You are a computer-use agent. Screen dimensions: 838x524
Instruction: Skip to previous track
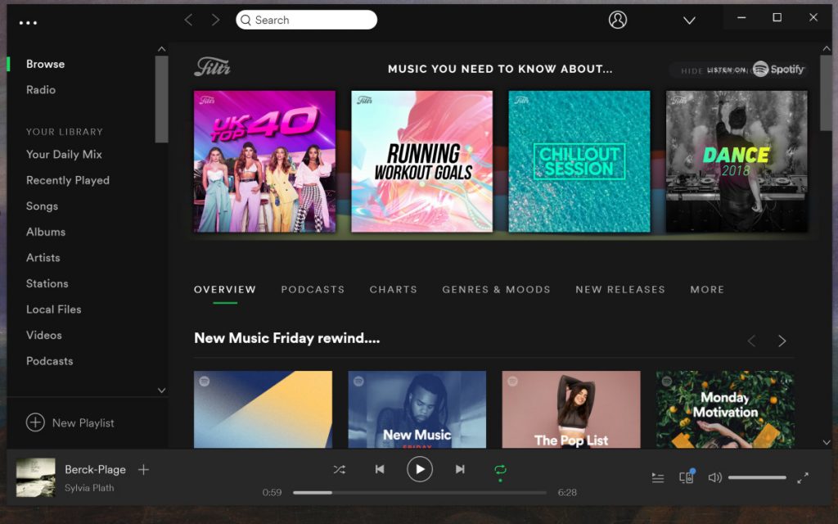(x=380, y=469)
